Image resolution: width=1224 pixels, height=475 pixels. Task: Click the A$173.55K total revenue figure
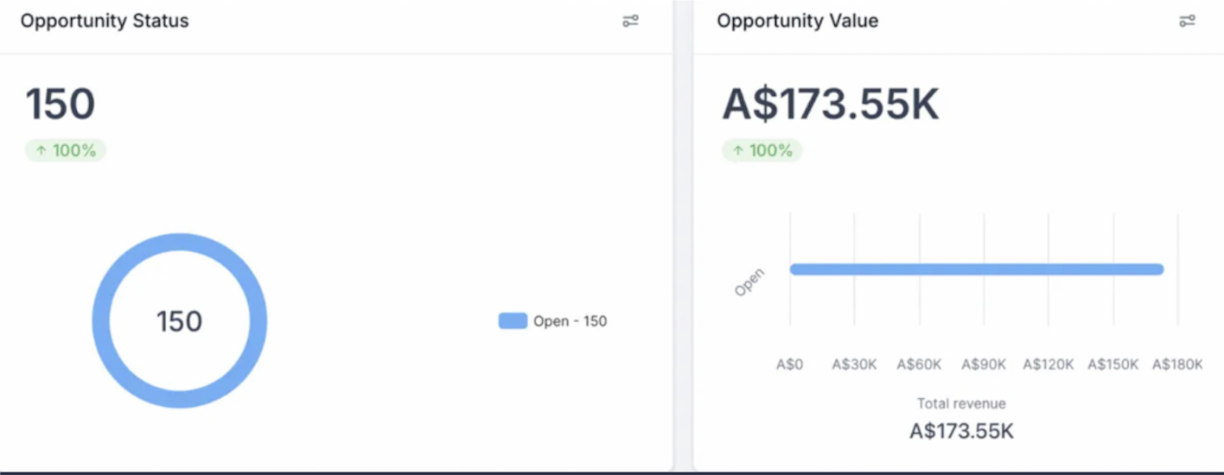pos(961,431)
